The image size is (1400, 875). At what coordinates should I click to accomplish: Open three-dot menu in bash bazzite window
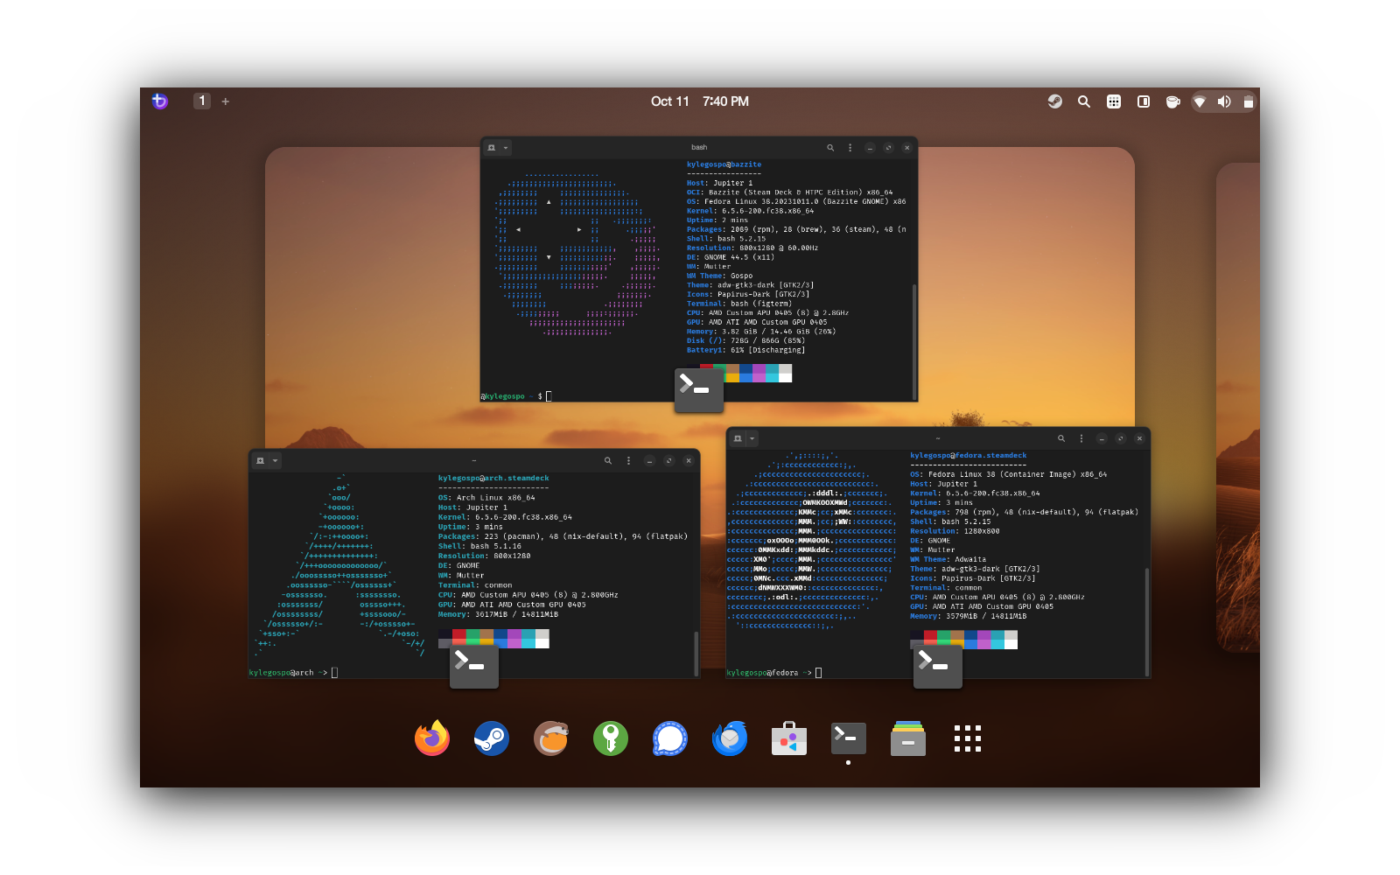coord(850,148)
